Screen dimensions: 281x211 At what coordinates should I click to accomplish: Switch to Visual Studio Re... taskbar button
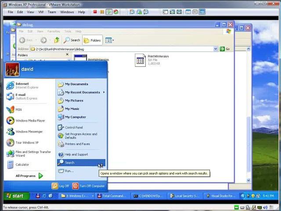(x=221, y=196)
